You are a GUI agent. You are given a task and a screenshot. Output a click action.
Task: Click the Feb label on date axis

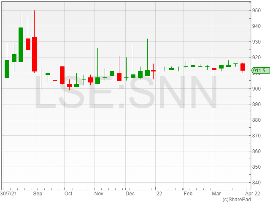coord(188,193)
